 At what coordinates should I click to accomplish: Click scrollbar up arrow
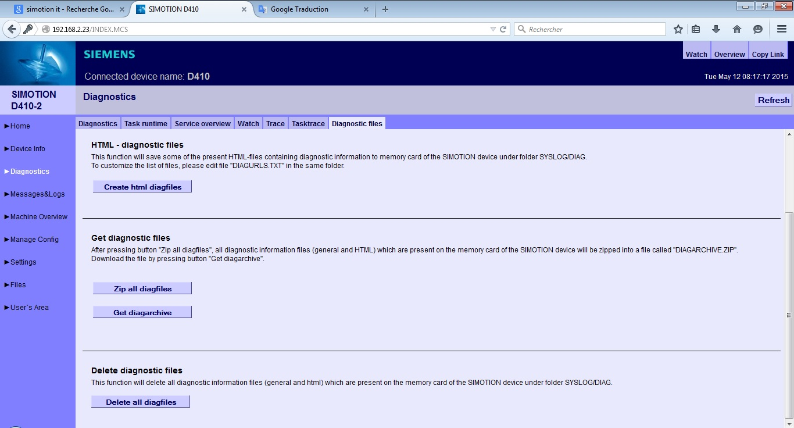coord(789,134)
